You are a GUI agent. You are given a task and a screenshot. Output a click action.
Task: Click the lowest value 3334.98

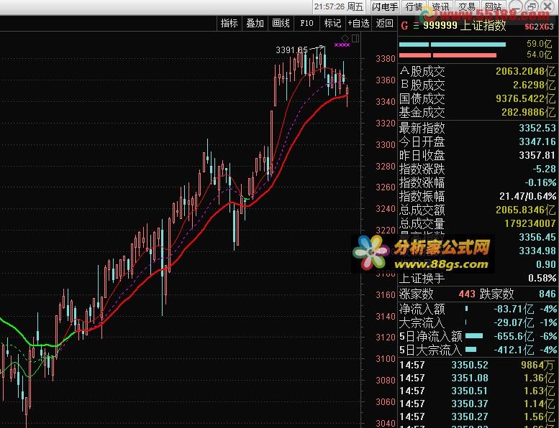pyautogui.click(x=537, y=251)
